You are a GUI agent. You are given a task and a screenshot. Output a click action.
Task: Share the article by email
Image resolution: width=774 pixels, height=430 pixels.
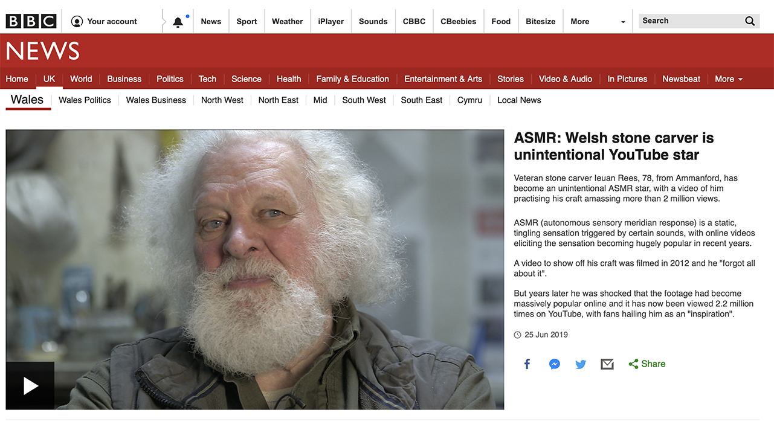(x=607, y=364)
